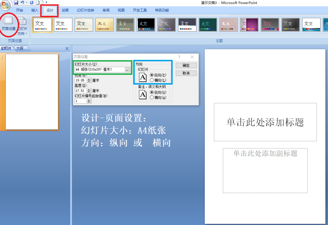Click the Undo icon
The image size is (328, 225).
point(22,2)
